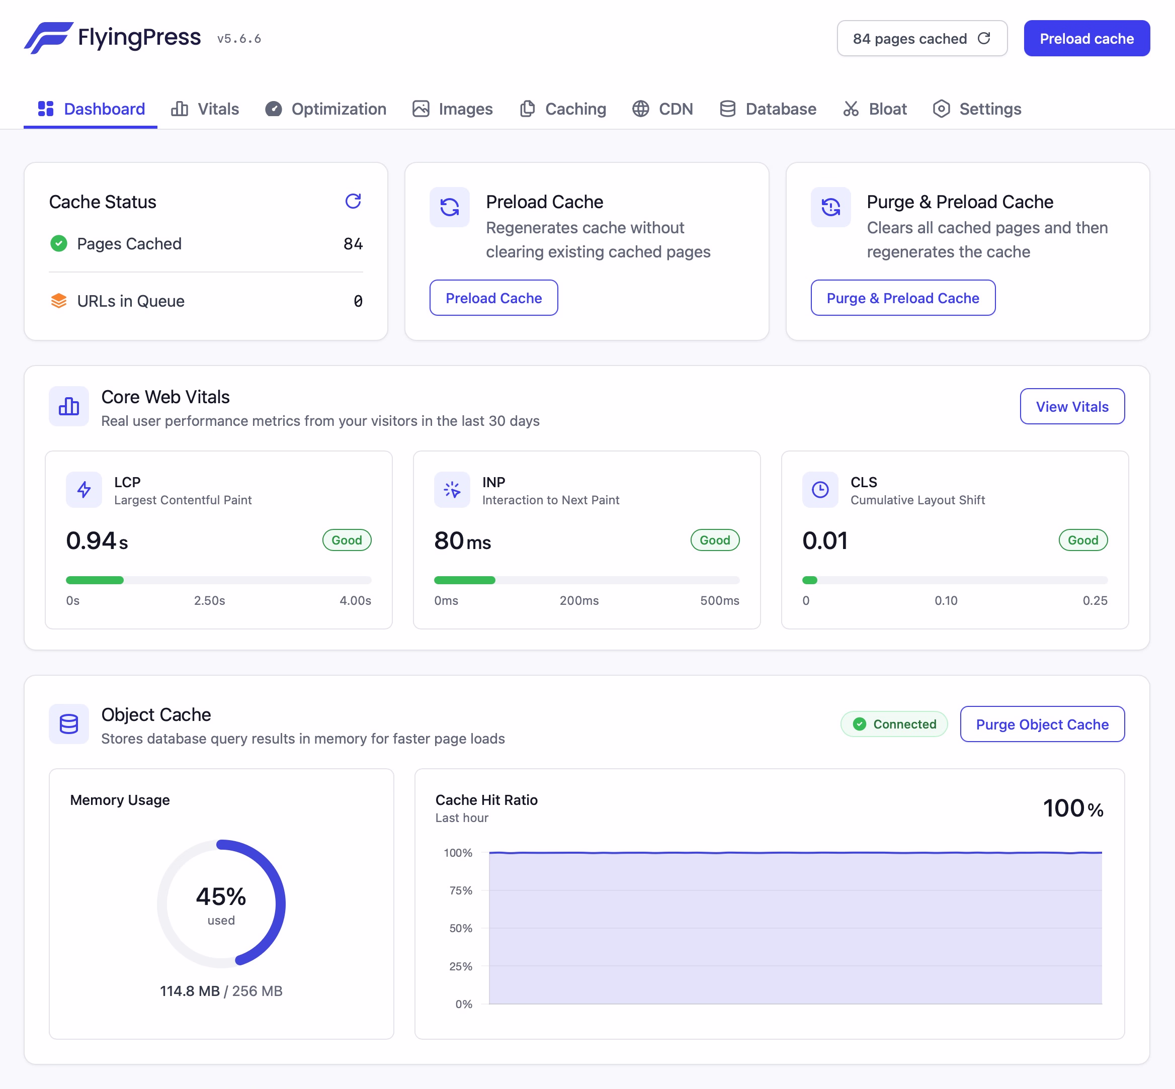Image resolution: width=1175 pixels, height=1089 pixels.
Task: Click the Cumulative Layout Shift label
Action: pos(917,500)
